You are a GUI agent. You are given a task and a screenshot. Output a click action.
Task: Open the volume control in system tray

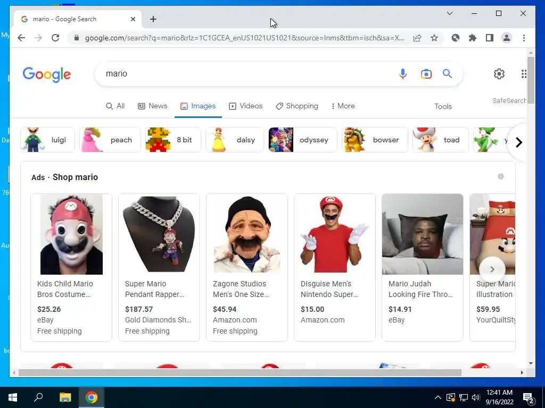476,397
